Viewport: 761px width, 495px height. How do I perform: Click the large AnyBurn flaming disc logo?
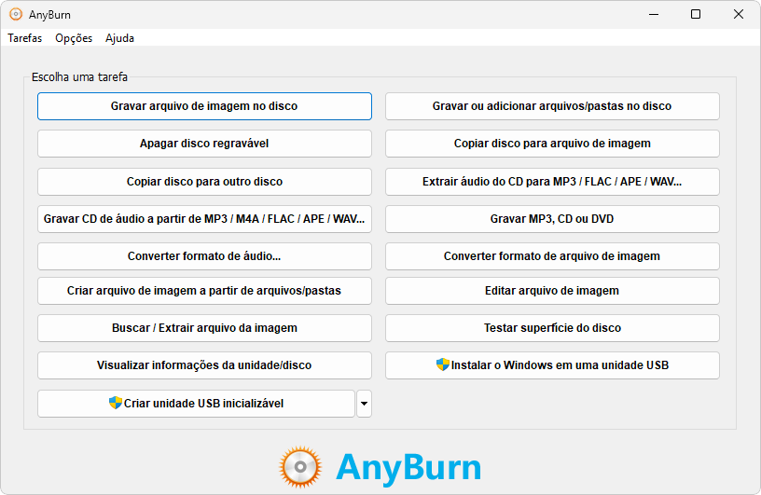point(300,467)
